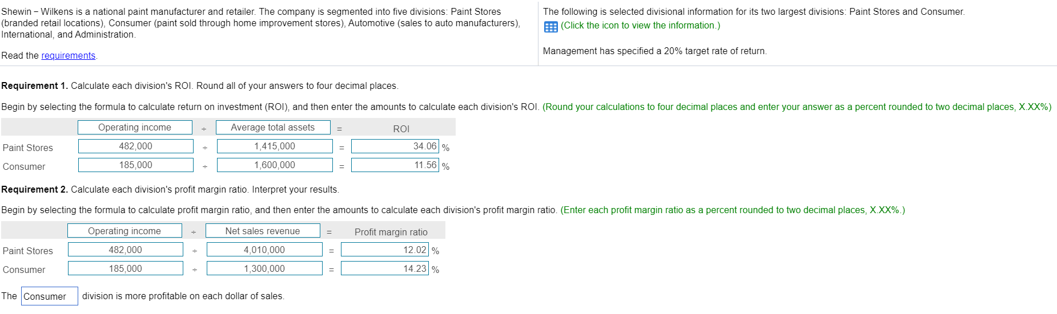Open the requirements link
This screenshot has height=314, width=1057.
tap(69, 55)
